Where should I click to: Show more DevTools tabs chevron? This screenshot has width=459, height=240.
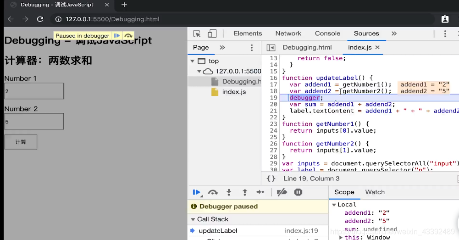(394, 33)
